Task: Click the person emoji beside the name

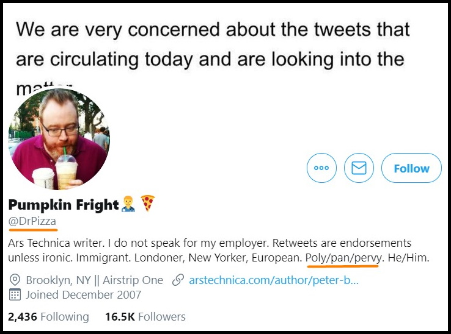Action: (129, 204)
